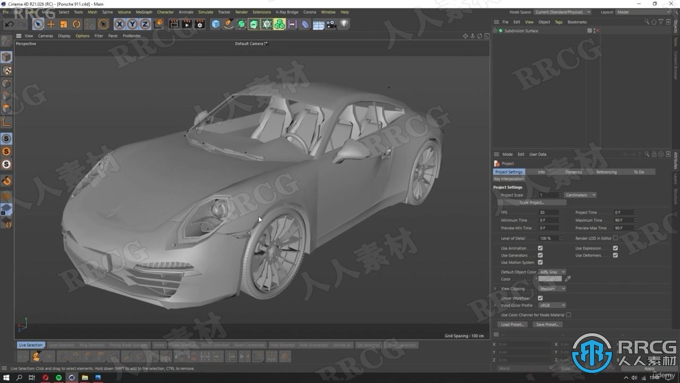Screen dimensions: 680x383
Task: Add a Light object
Action: click(344, 24)
